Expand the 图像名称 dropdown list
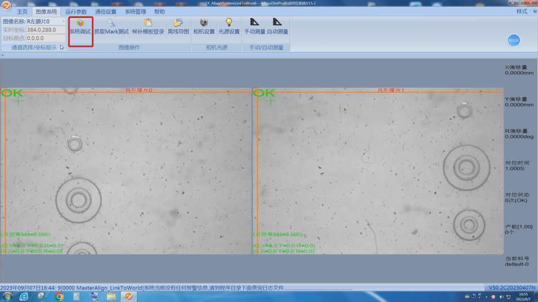 (63, 21)
